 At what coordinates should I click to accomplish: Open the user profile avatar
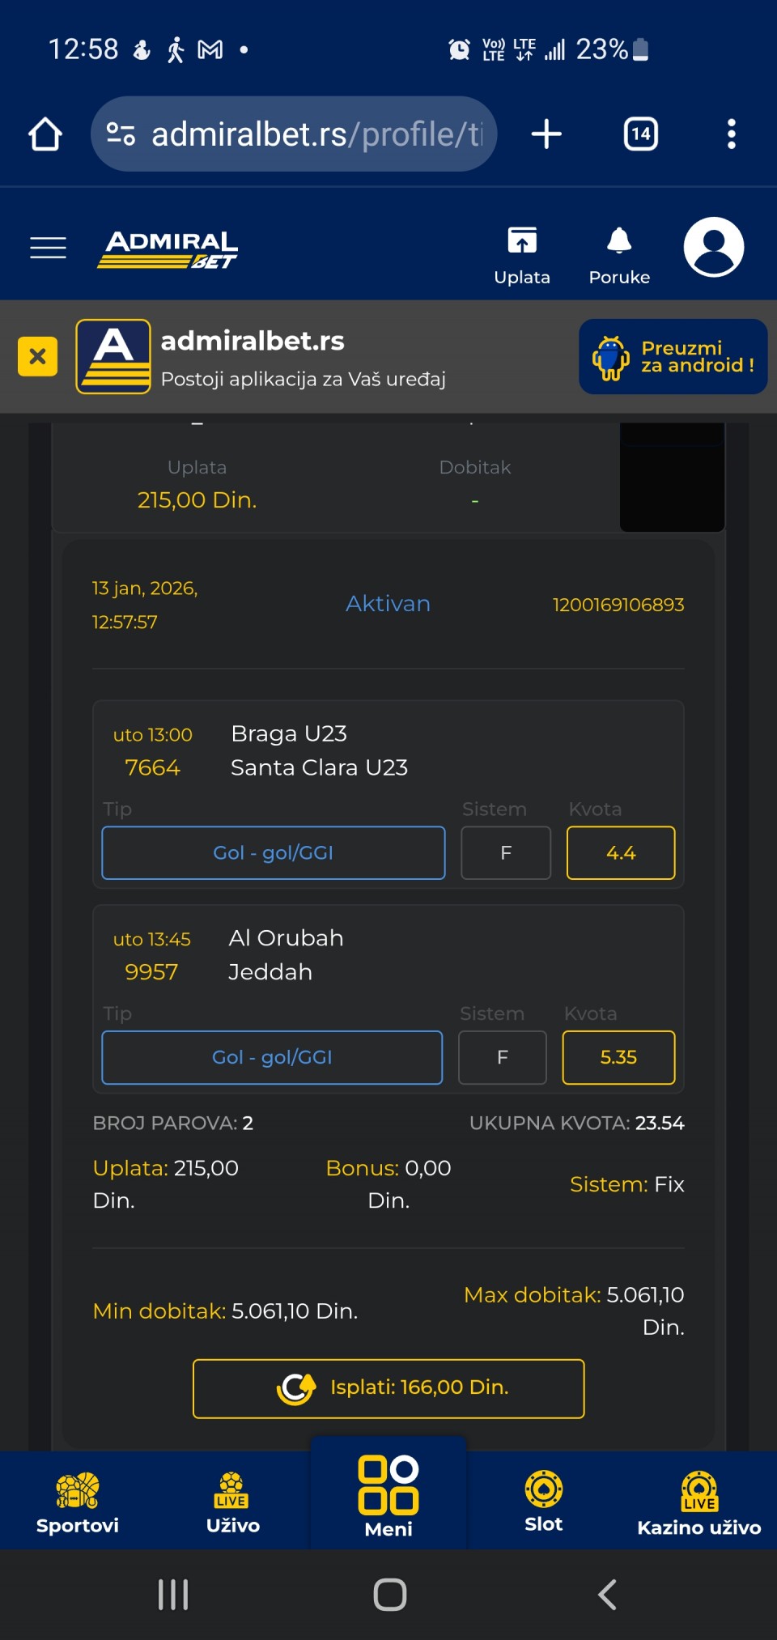(x=713, y=247)
